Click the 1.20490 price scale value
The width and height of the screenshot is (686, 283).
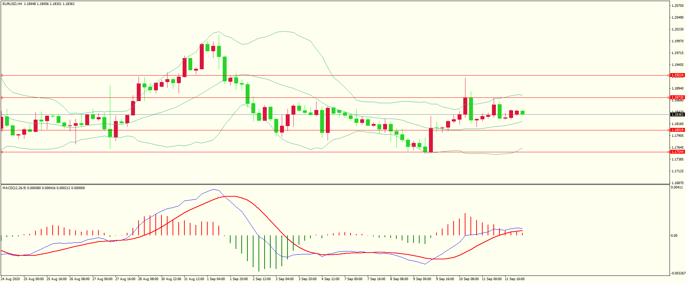[678, 18]
